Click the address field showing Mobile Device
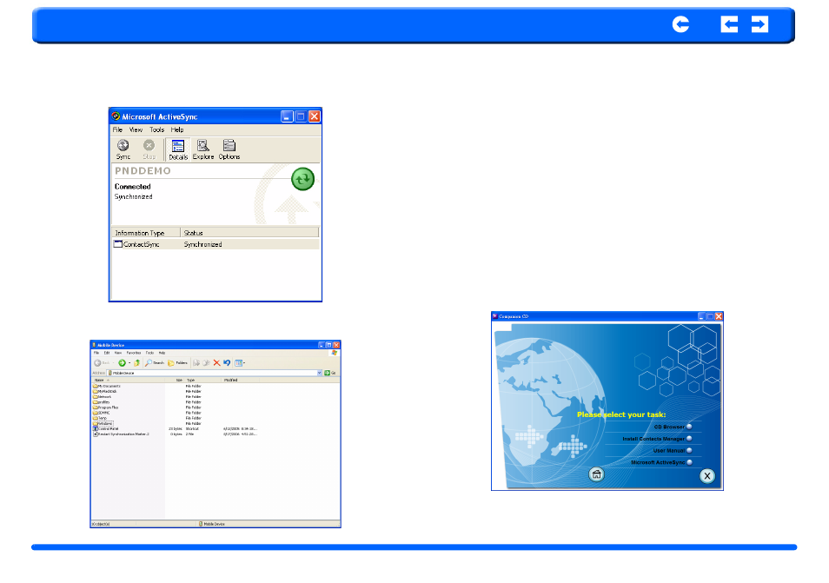 click(x=212, y=373)
